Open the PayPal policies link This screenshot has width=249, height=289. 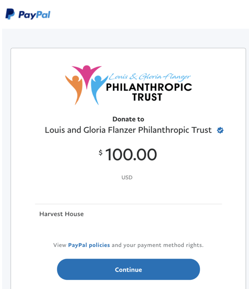[89, 245]
